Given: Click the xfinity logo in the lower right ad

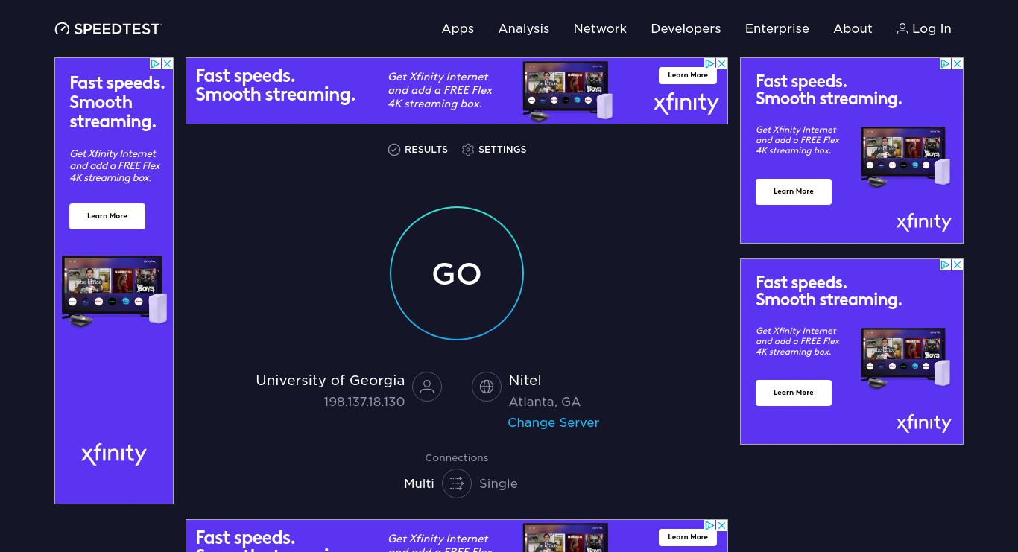Looking at the screenshot, I should tap(924, 423).
